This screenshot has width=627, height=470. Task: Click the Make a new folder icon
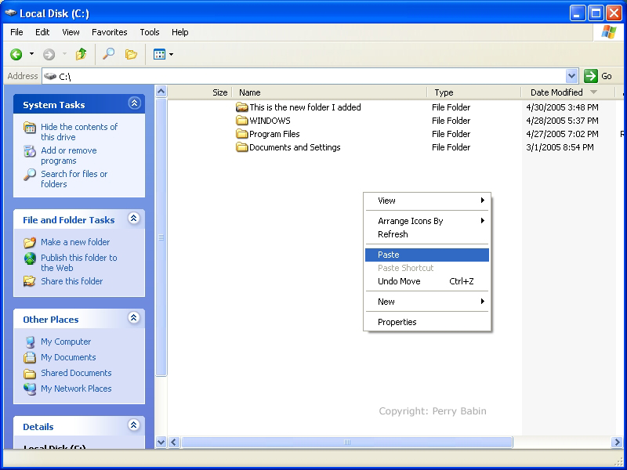click(30, 242)
